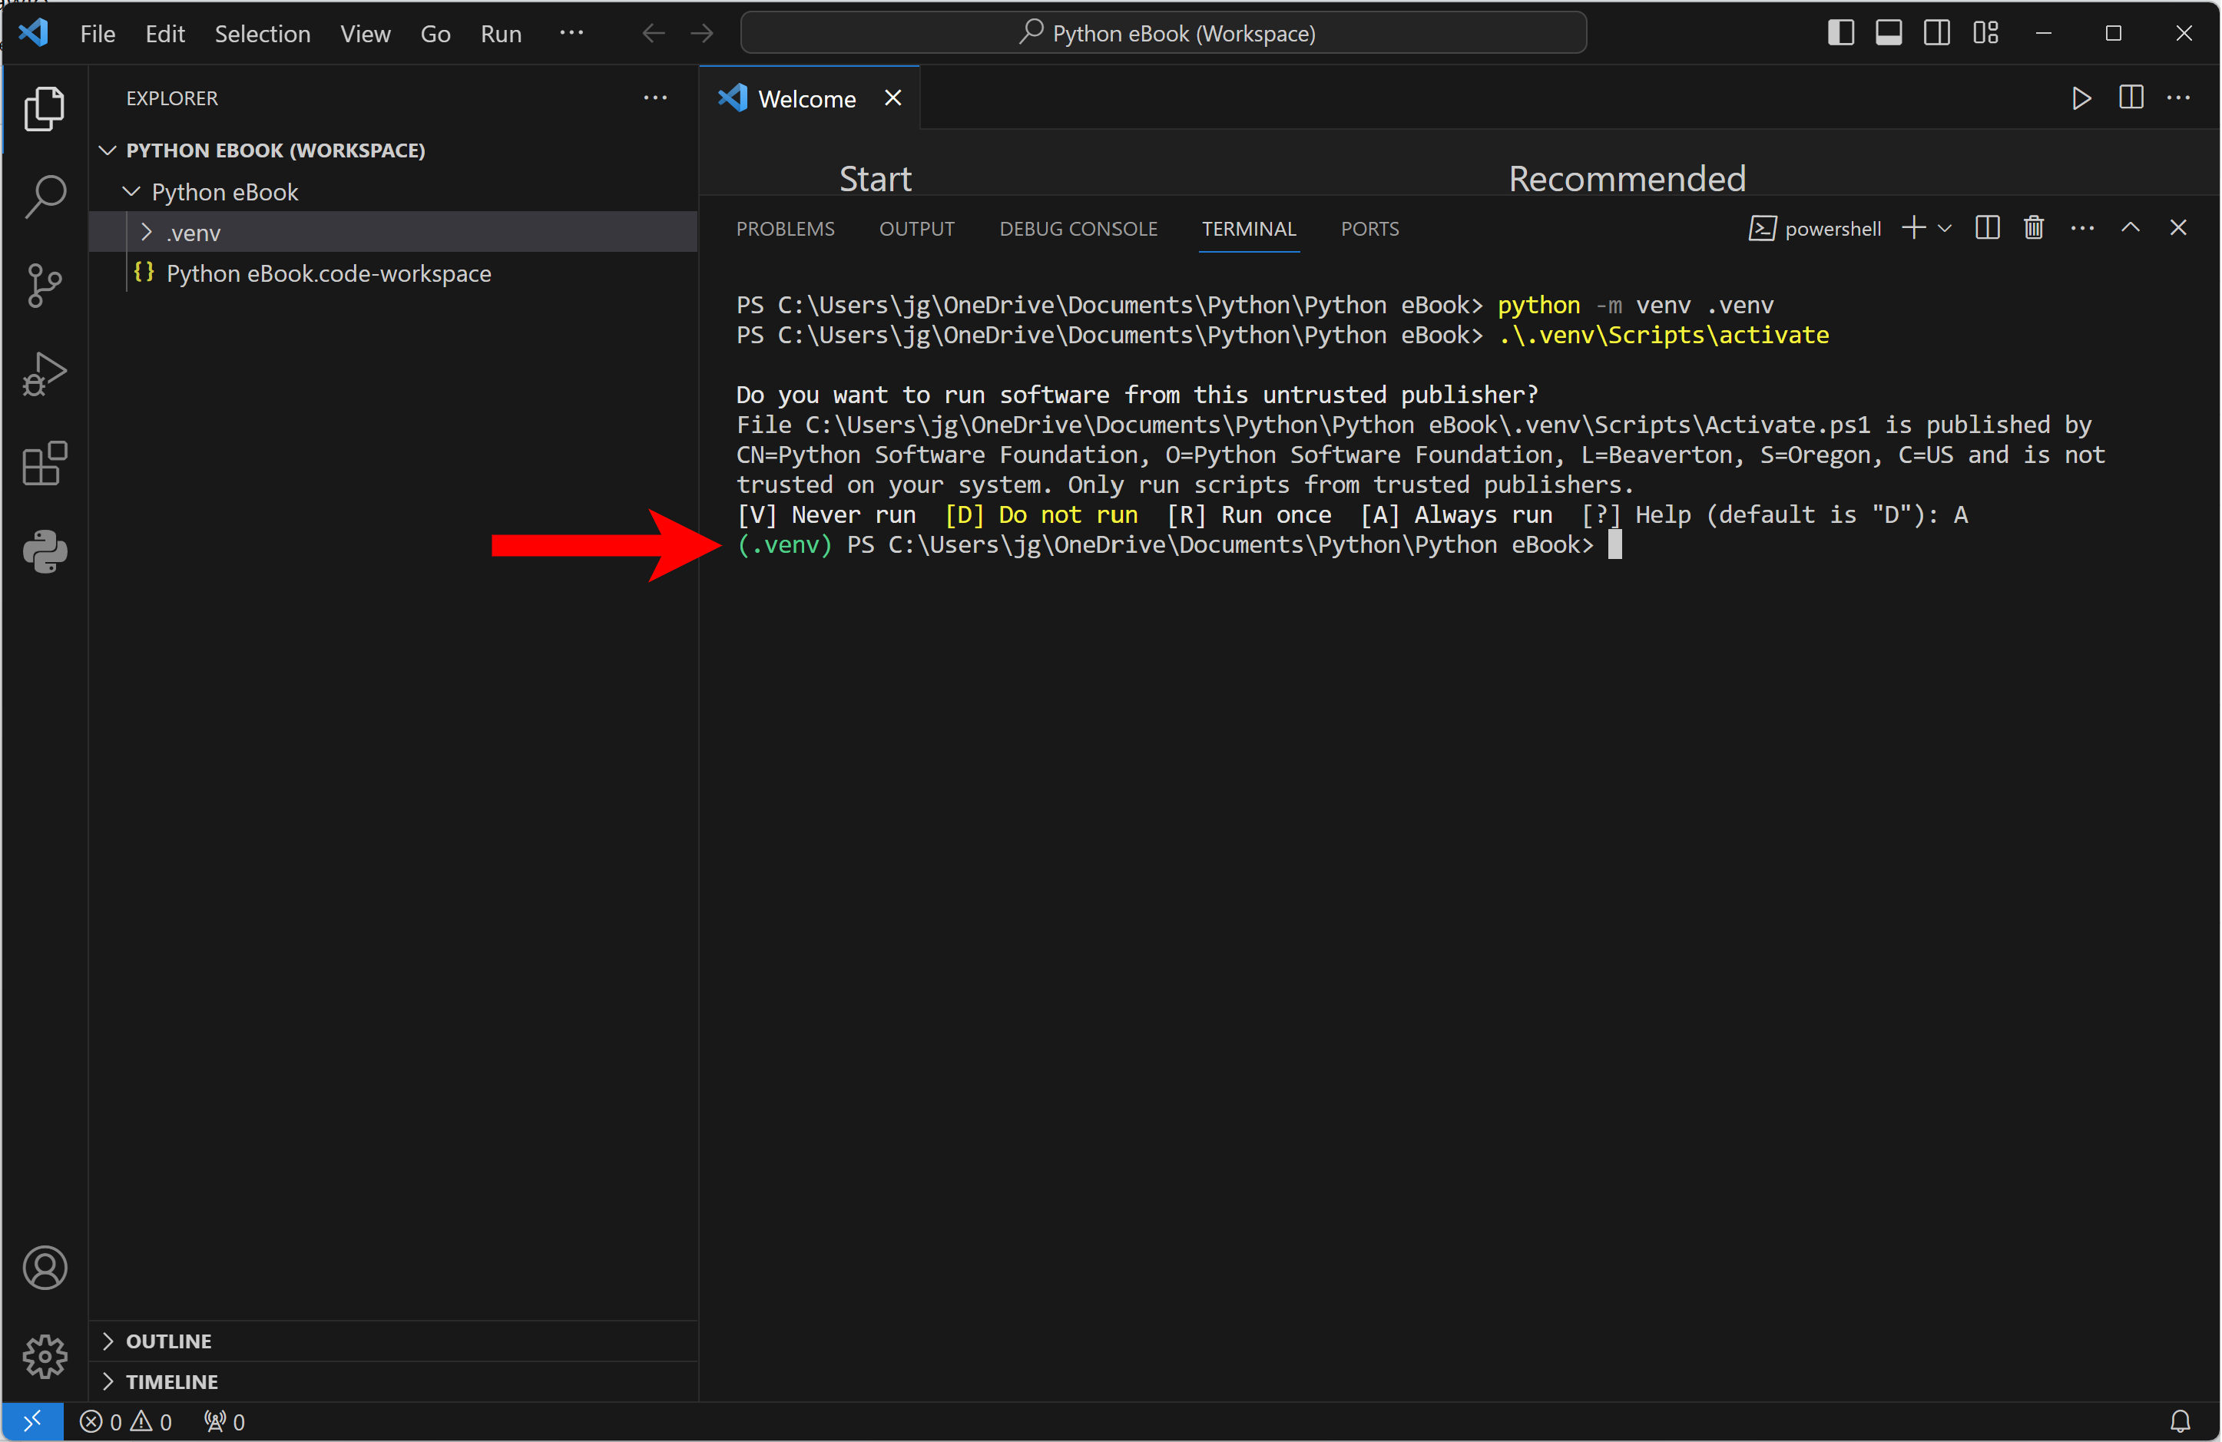Switch to the OUTPUT tab
2222x1442 pixels.
click(x=917, y=229)
